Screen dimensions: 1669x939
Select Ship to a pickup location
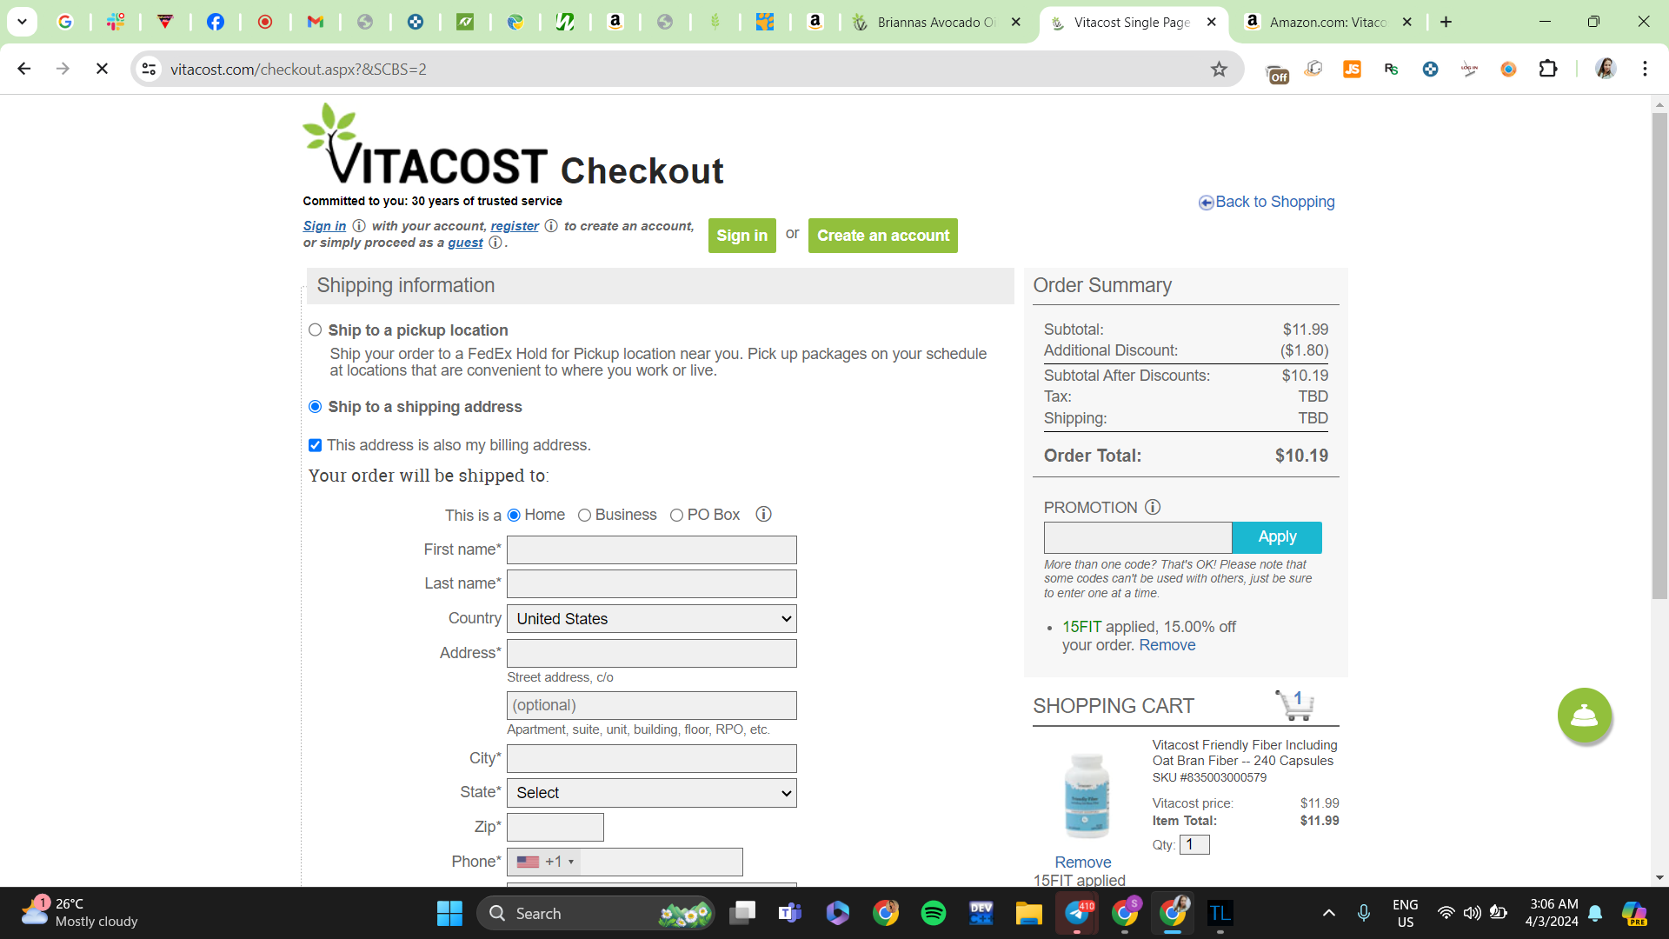[x=316, y=330]
